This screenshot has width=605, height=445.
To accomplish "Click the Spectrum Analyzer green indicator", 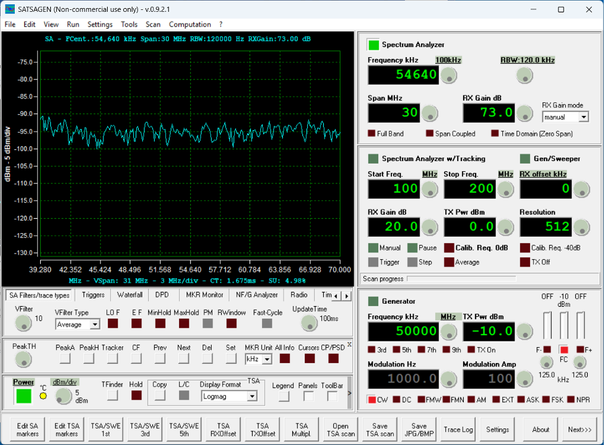I will (x=373, y=45).
